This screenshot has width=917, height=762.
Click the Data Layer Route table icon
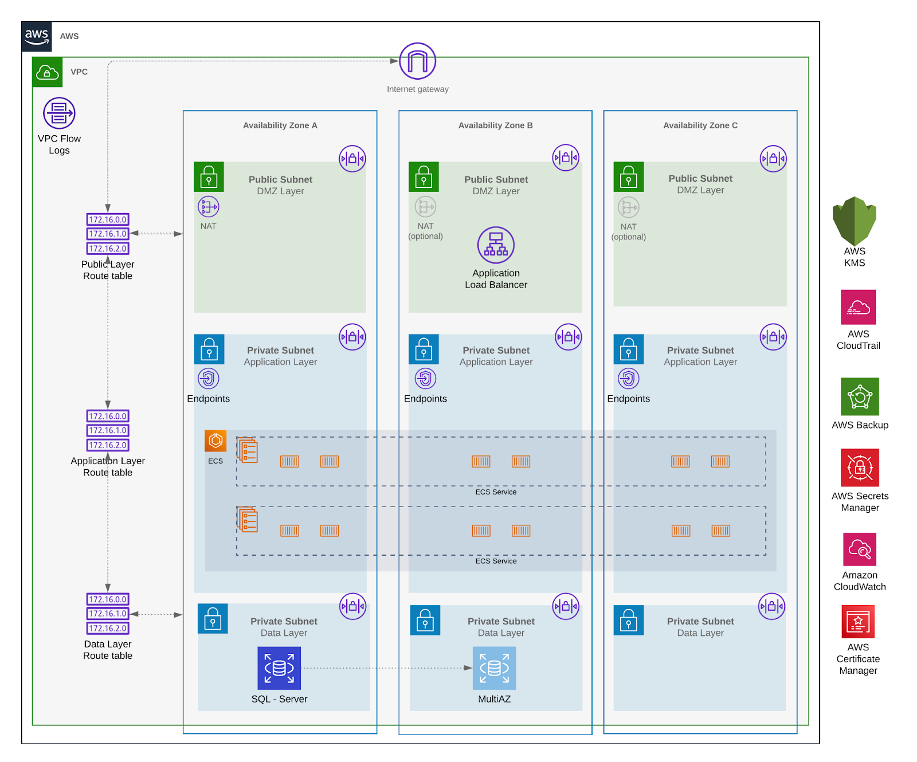click(108, 614)
